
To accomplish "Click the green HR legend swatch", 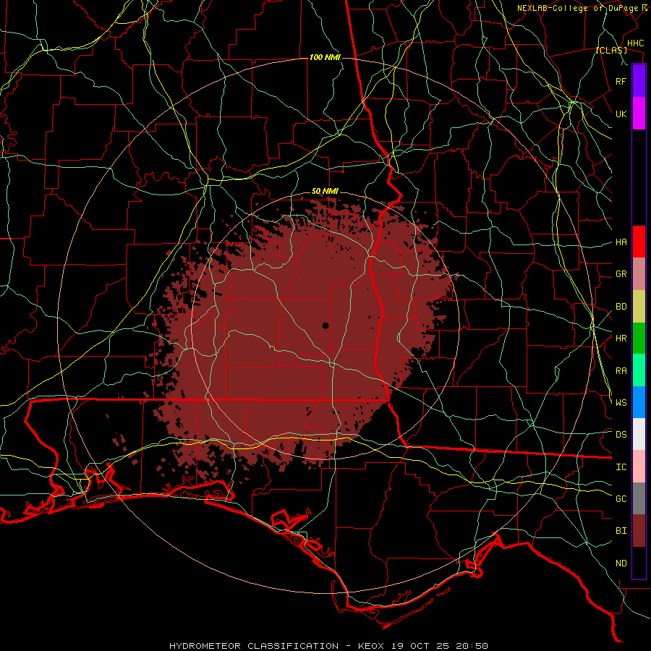I will click(x=639, y=339).
